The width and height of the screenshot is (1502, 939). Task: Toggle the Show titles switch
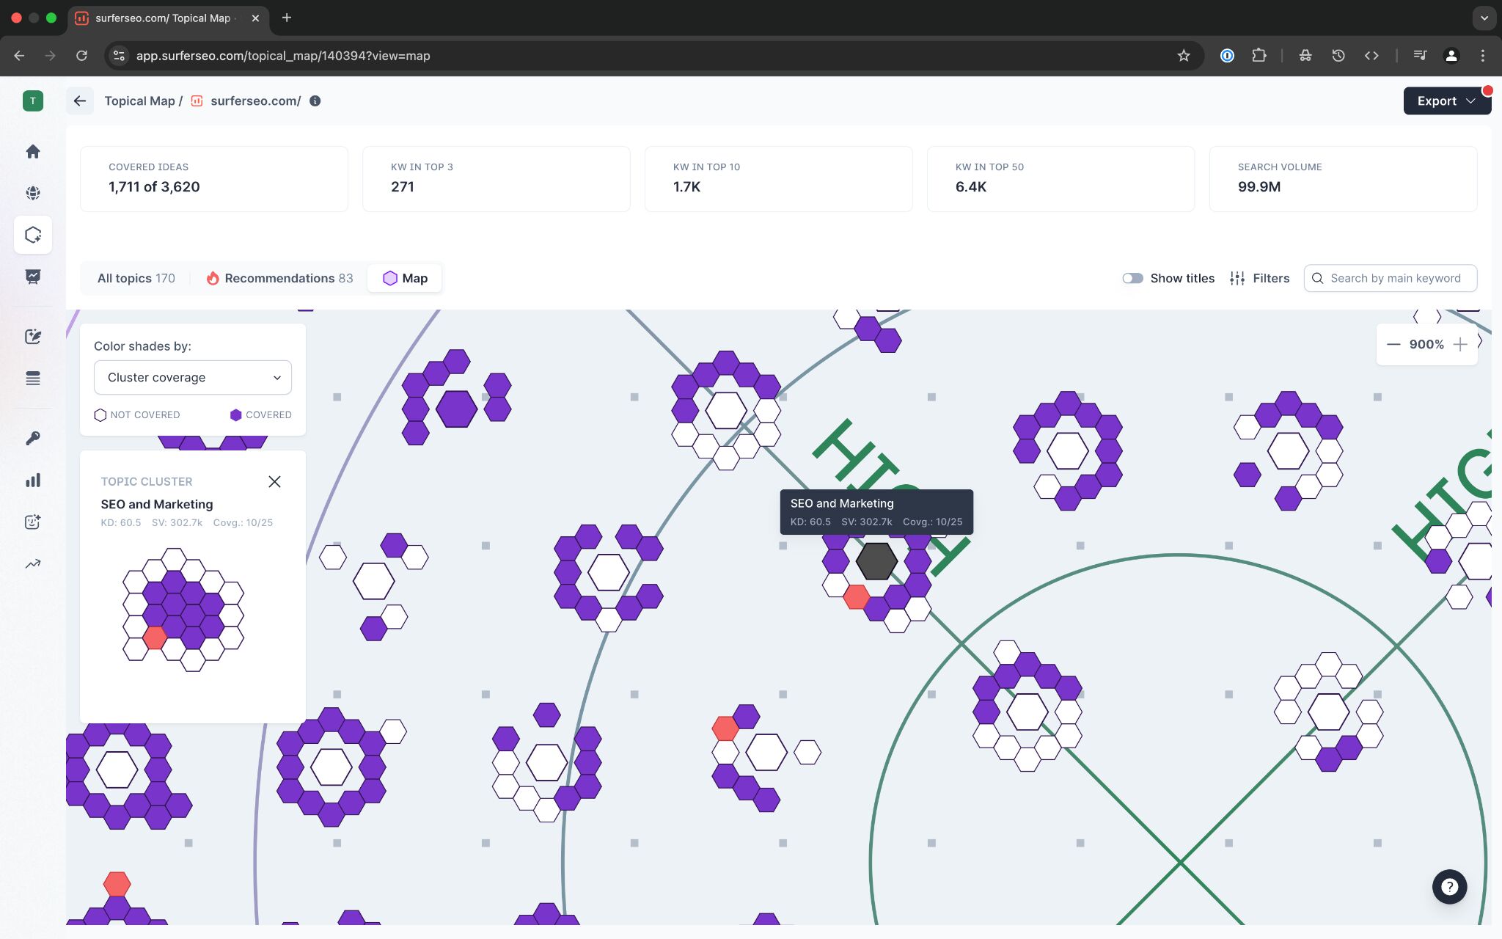point(1132,278)
